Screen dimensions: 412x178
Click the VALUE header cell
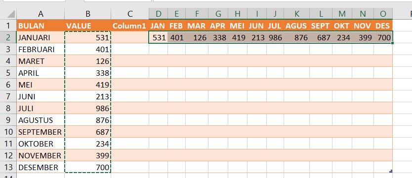tap(88, 26)
